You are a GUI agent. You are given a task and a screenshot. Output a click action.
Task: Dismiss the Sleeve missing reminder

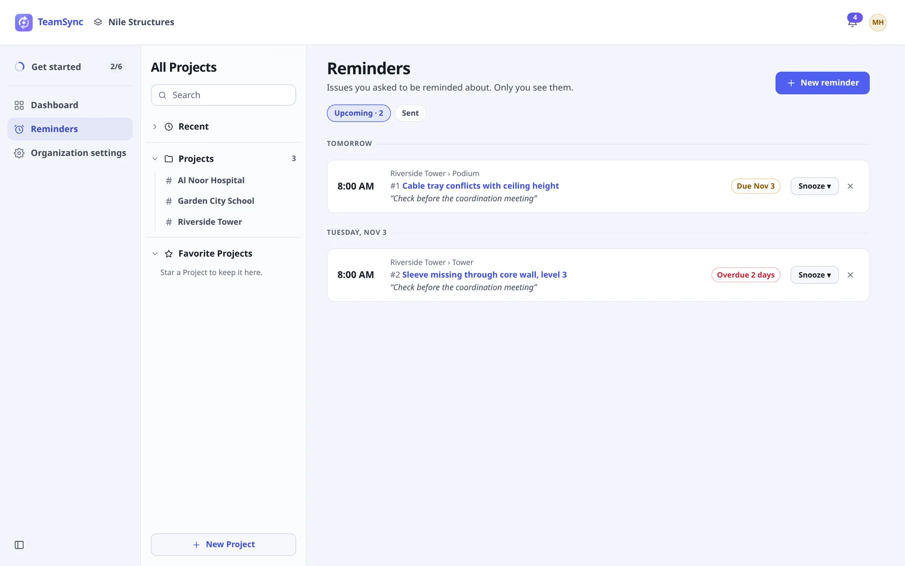pyautogui.click(x=850, y=275)
